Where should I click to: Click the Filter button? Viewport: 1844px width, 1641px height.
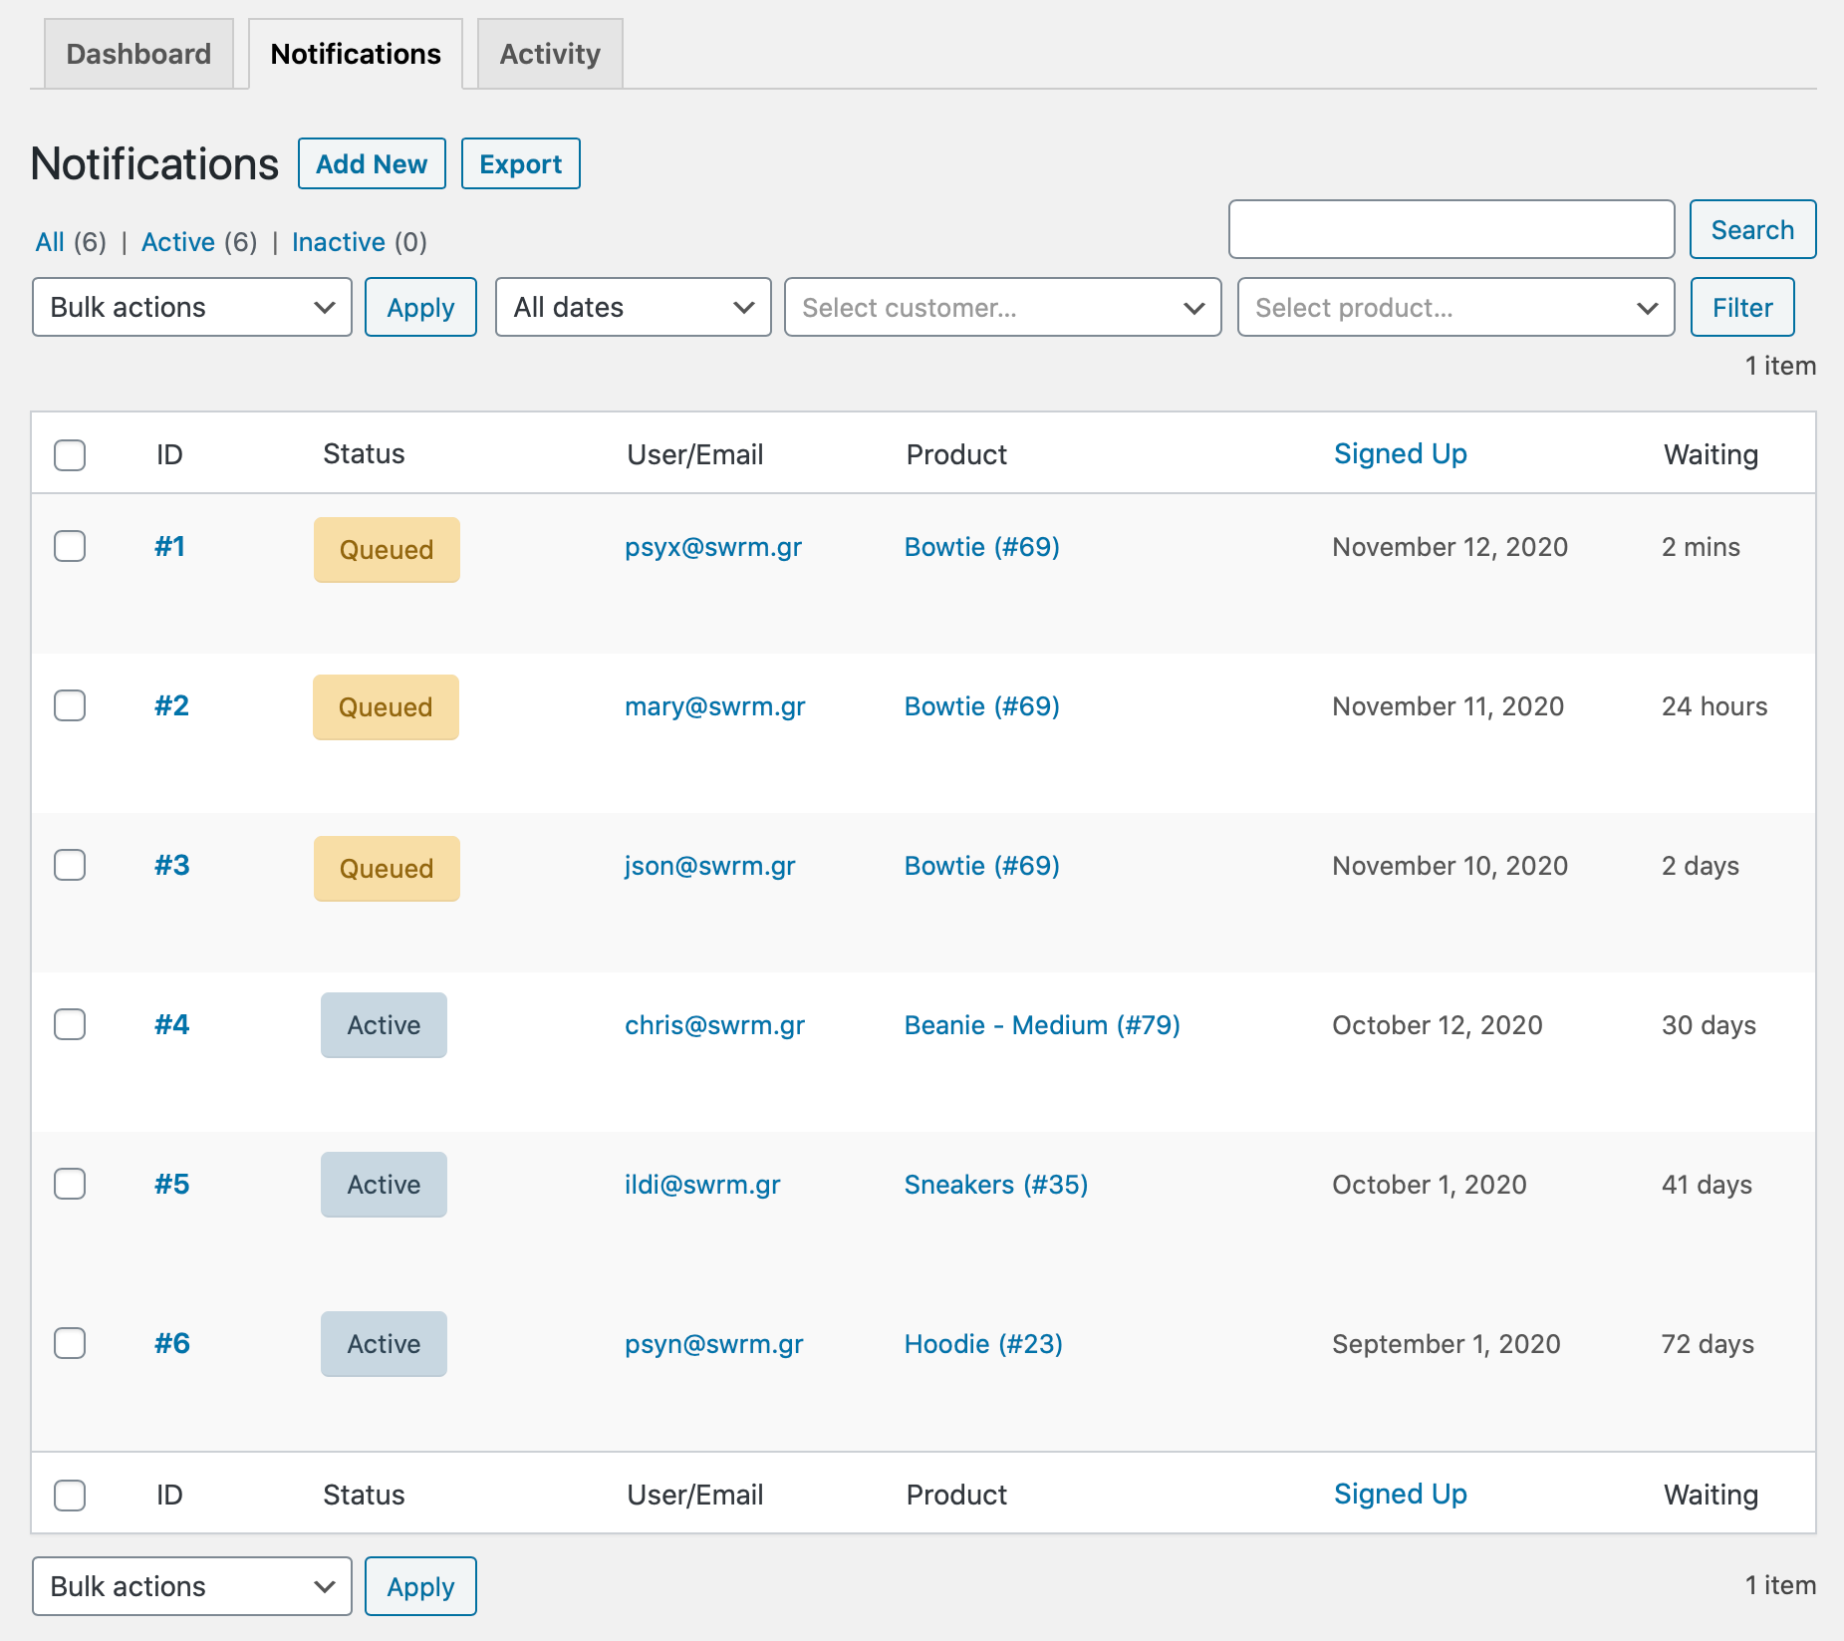pyautogui.click(x=1740, y=307)
